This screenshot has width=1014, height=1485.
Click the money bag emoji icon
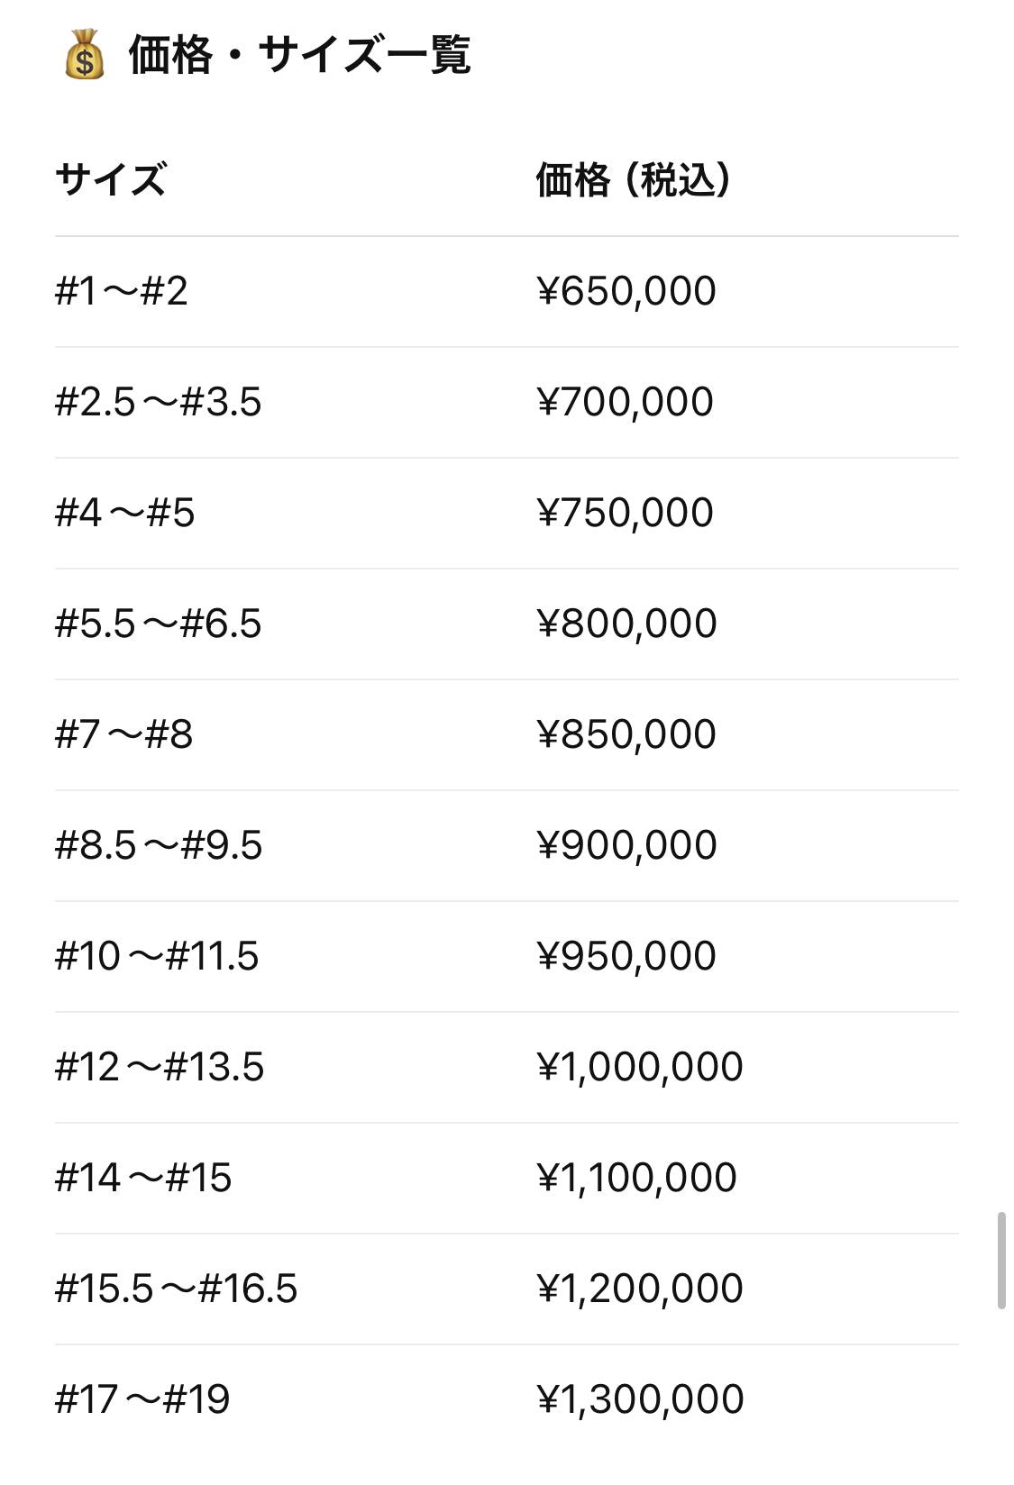pyautogui.click(x=85, y=55)
